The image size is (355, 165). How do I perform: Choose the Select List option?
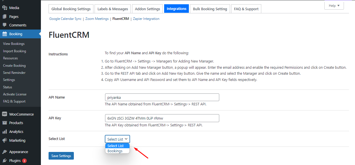pos(117,146)
